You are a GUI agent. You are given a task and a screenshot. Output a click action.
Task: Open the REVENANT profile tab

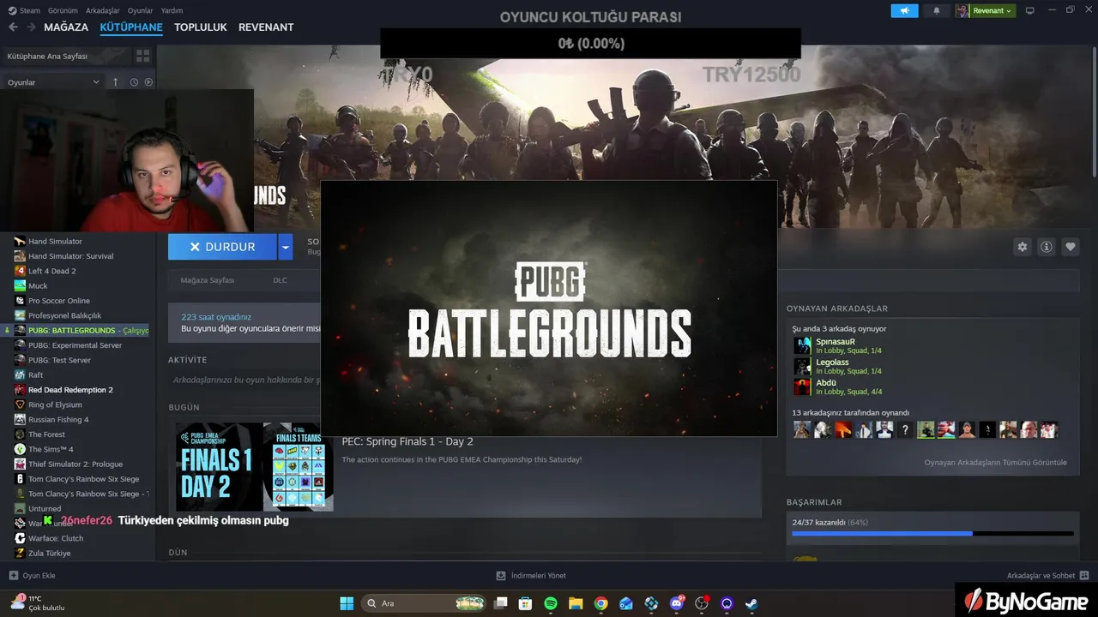(266, 27)
